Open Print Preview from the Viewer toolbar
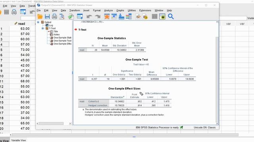 62,17
